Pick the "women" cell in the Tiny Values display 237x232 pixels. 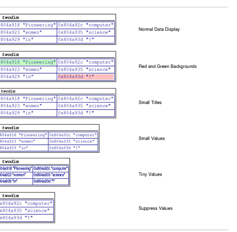16,175
